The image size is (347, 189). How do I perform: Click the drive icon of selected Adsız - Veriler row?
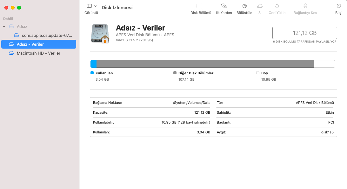pos(11,44)
